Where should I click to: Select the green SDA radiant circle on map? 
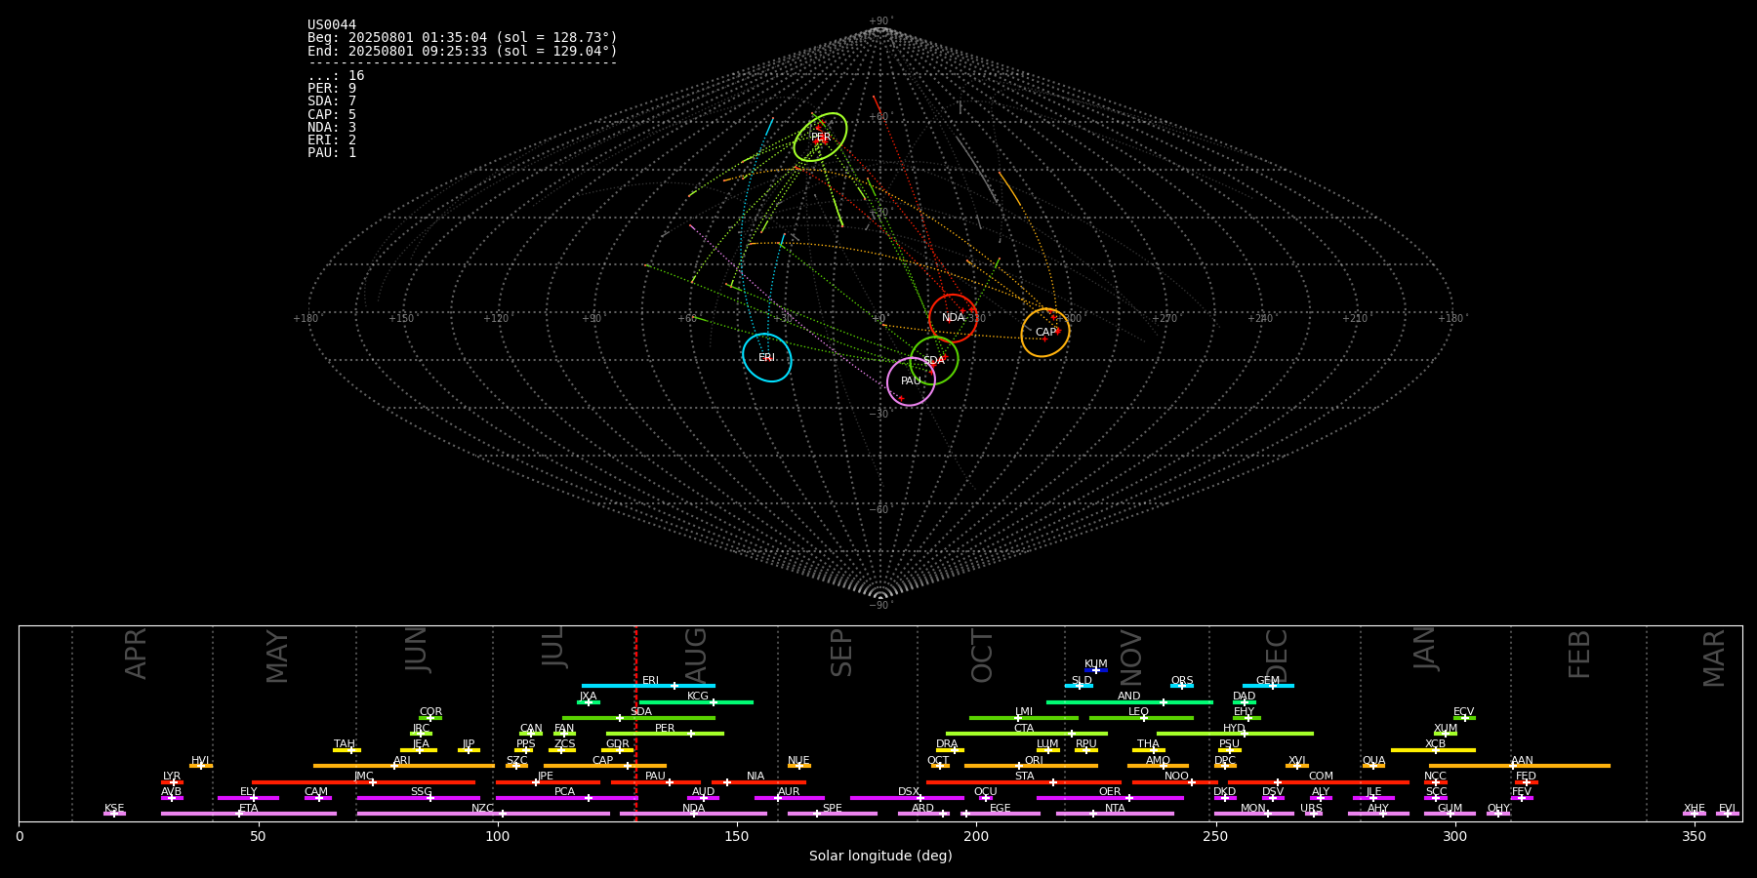(934, 360)
